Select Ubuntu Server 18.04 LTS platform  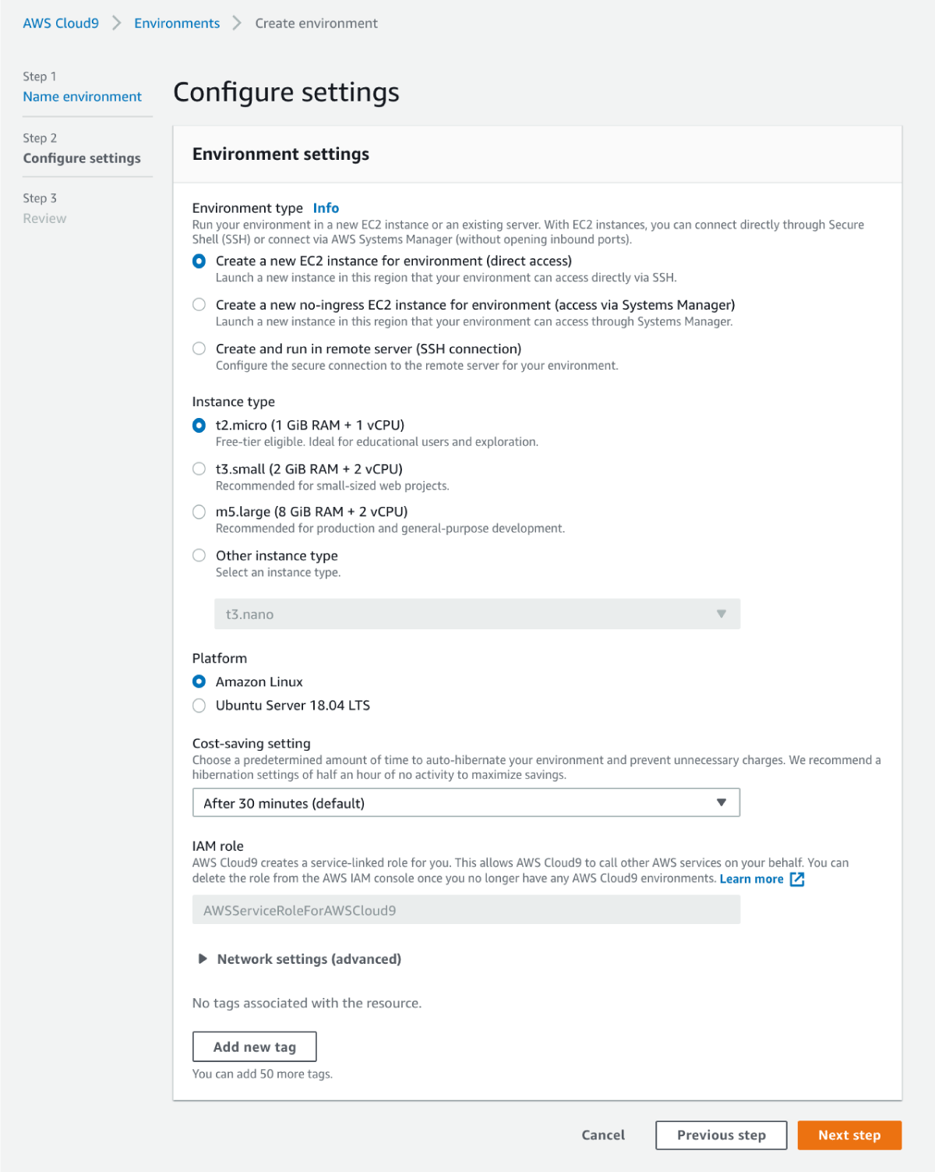(199, 705)
